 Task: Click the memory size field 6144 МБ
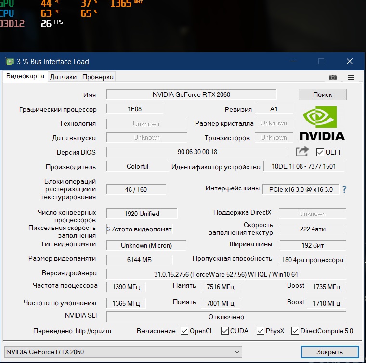pos(139,260)
